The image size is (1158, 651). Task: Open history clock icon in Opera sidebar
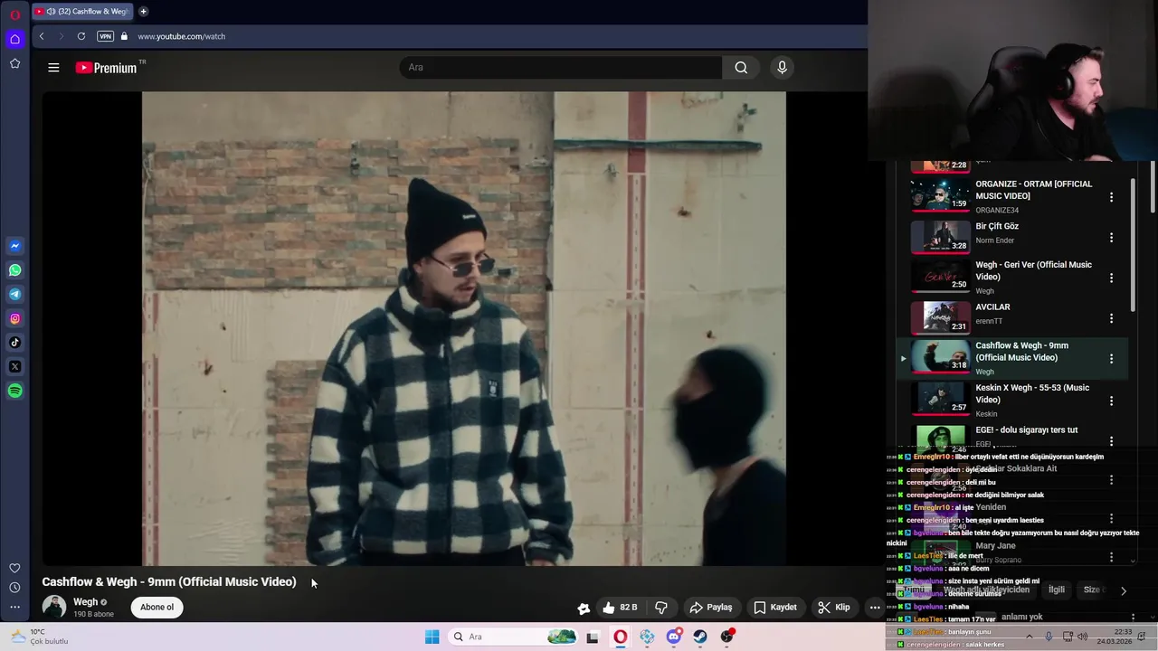pyautogui.click(x=14, y=588)
